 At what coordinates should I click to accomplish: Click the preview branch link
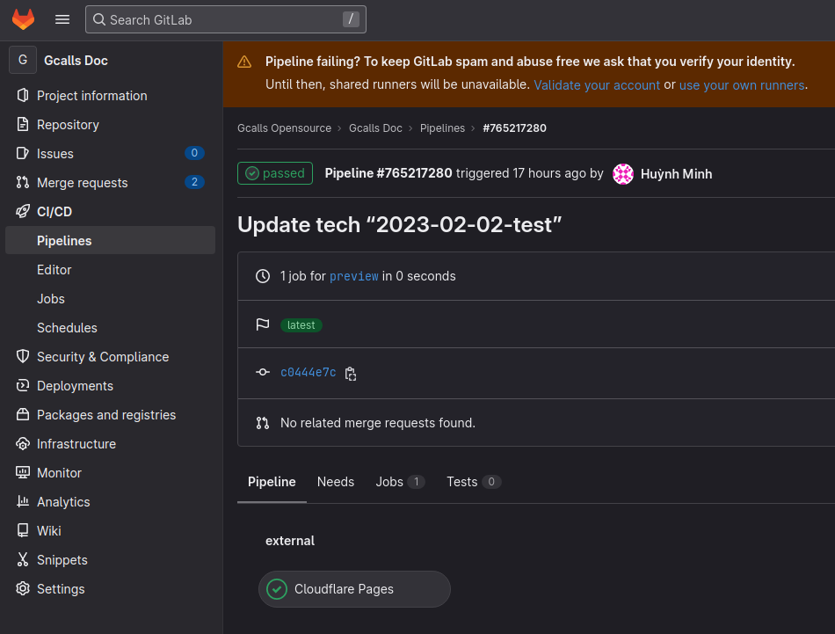coord(353,276)
